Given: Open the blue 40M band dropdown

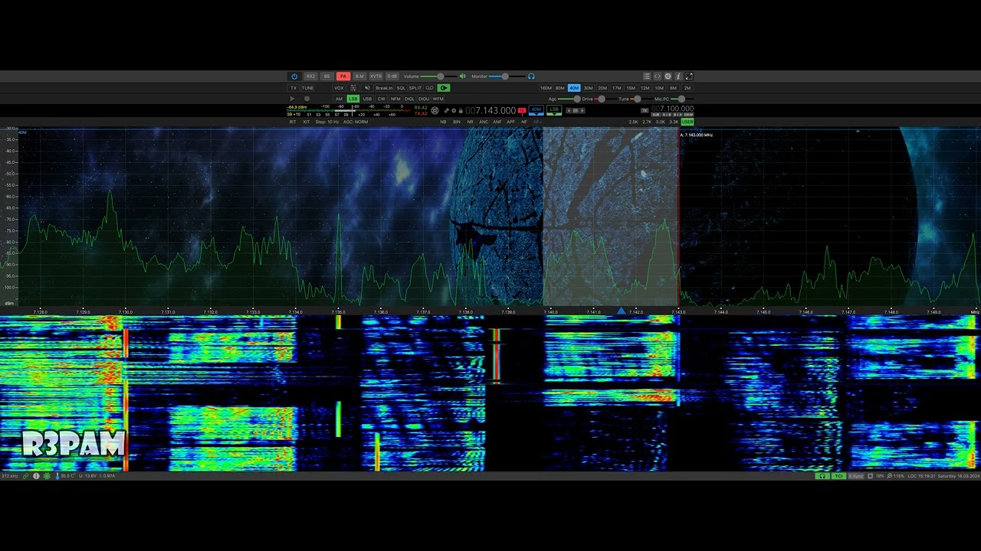Looking at the screenshot, I should (x=536, y=110).
